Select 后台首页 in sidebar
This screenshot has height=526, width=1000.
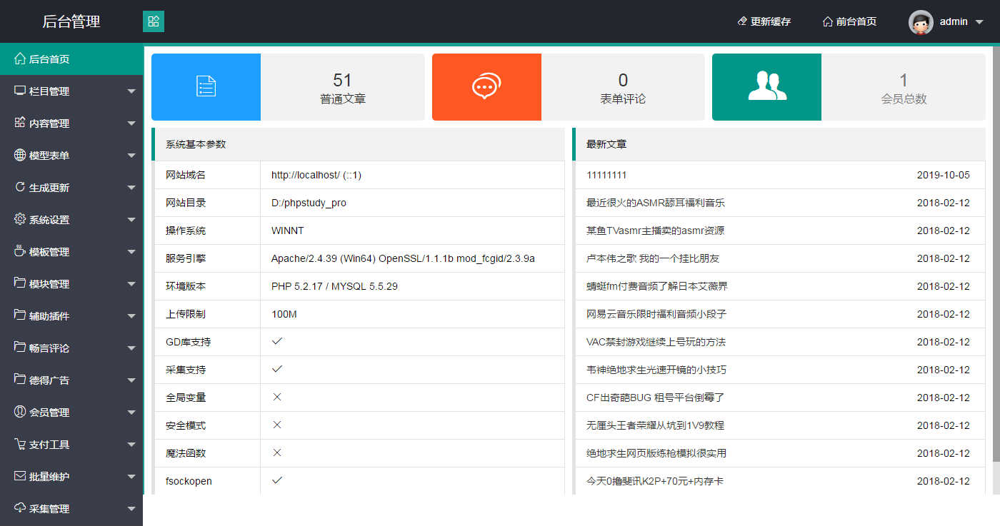(71, 59)
